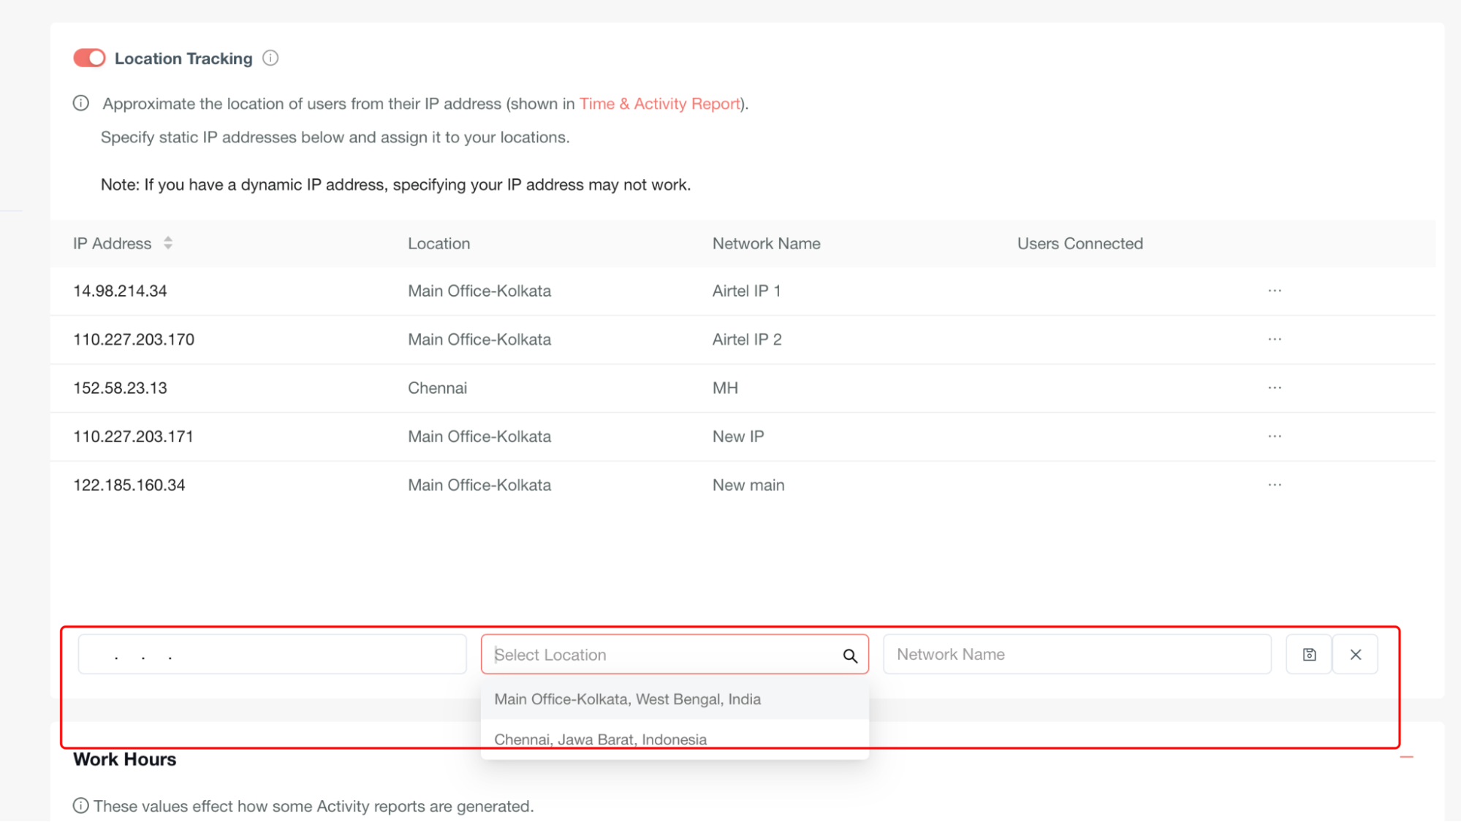Screen dimensions: 1461x822
Task: Open three-dot menu for New IP row
Action: (1275, 436)
